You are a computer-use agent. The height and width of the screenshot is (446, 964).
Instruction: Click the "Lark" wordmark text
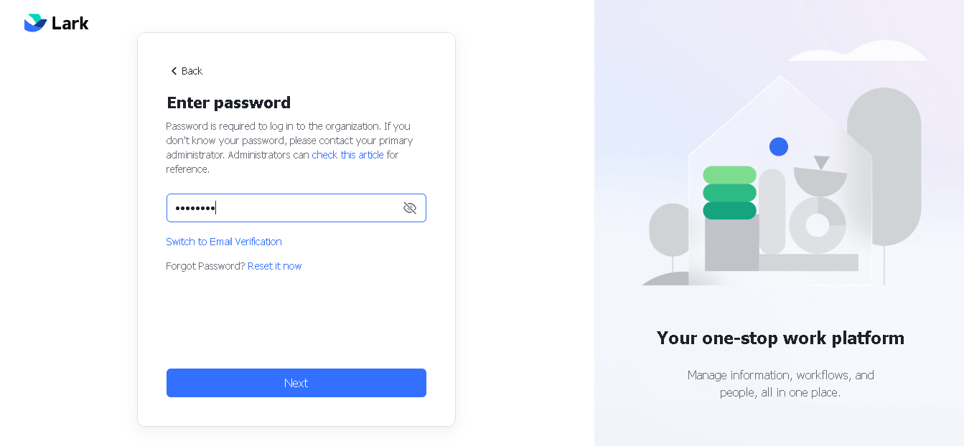pos(70,24)
